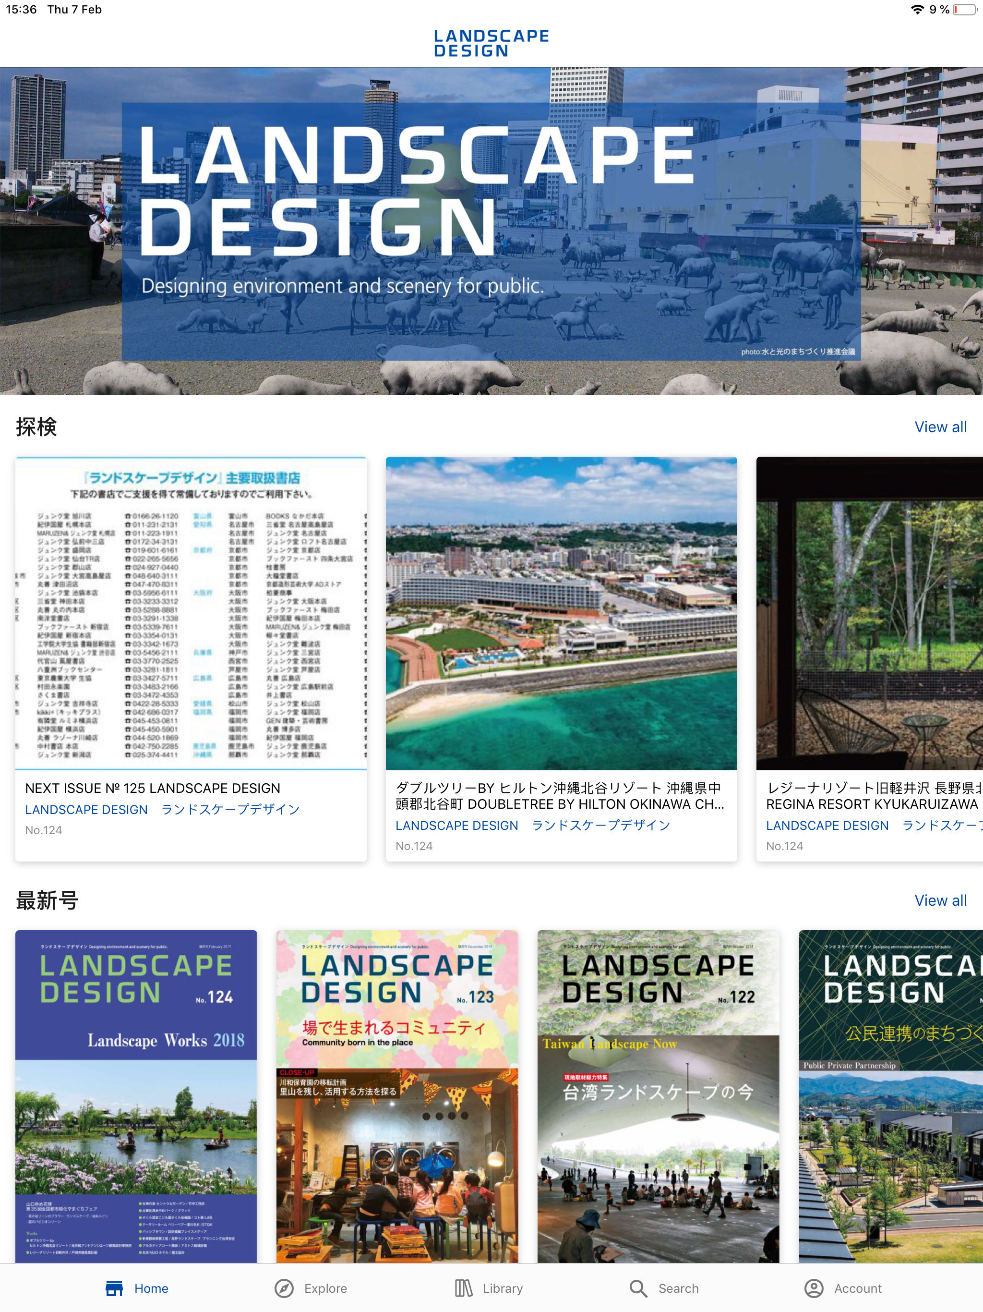
Task: Switch to the Library tab label
Action: point(503,1288)
